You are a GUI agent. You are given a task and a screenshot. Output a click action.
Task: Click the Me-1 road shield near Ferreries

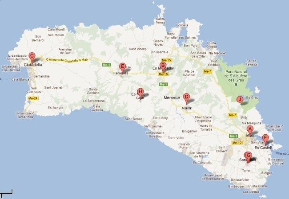click(107, 65)
